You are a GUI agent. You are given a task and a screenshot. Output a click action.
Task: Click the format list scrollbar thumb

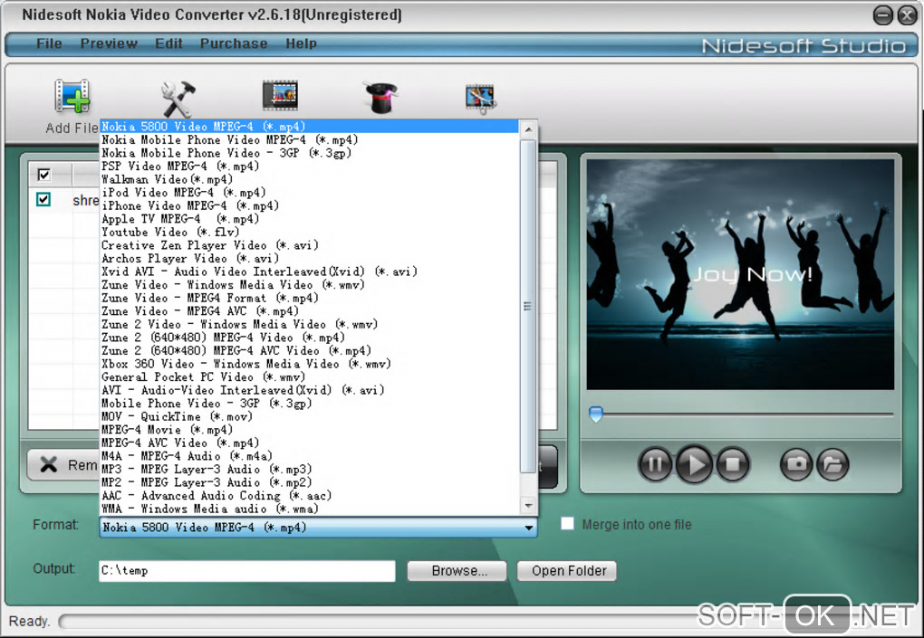(x=528, y=306)
